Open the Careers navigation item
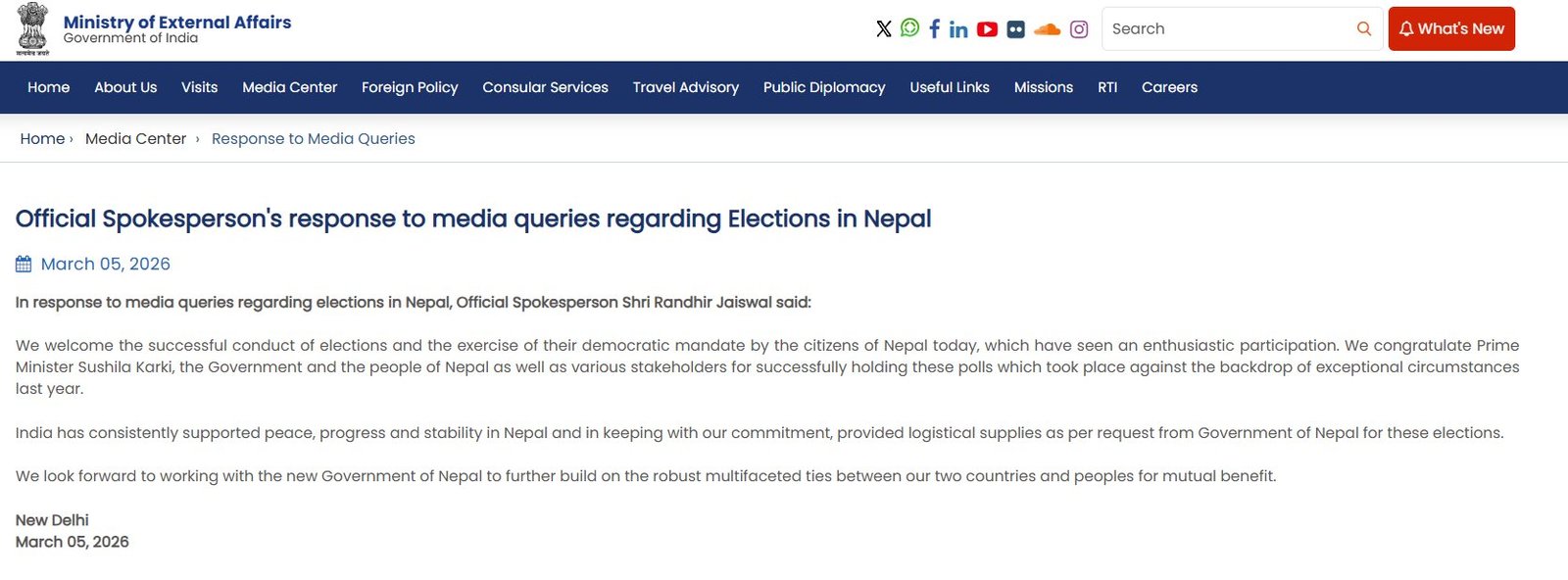The width and height of the screenshot is (1568, 580). [x=1169, y=87]
